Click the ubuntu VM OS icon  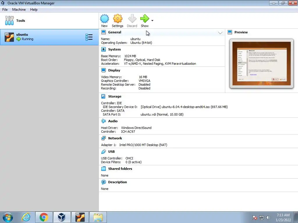tap(9, 37)
